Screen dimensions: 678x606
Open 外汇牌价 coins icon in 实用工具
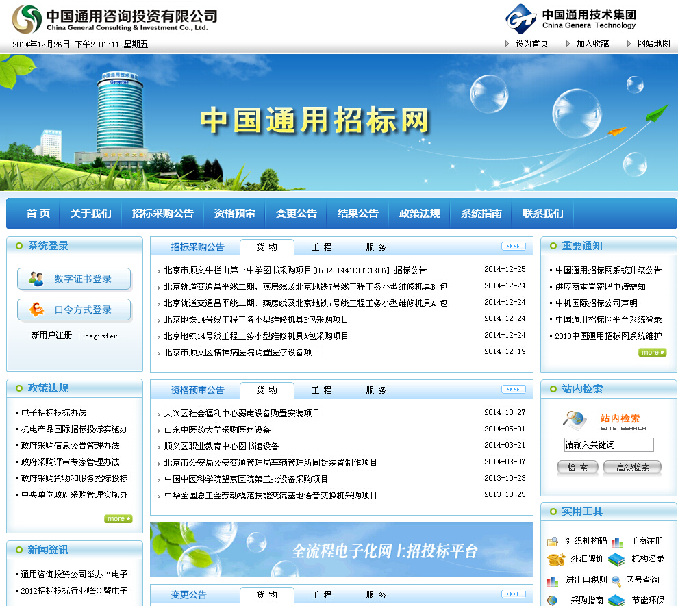pos(555,559)
